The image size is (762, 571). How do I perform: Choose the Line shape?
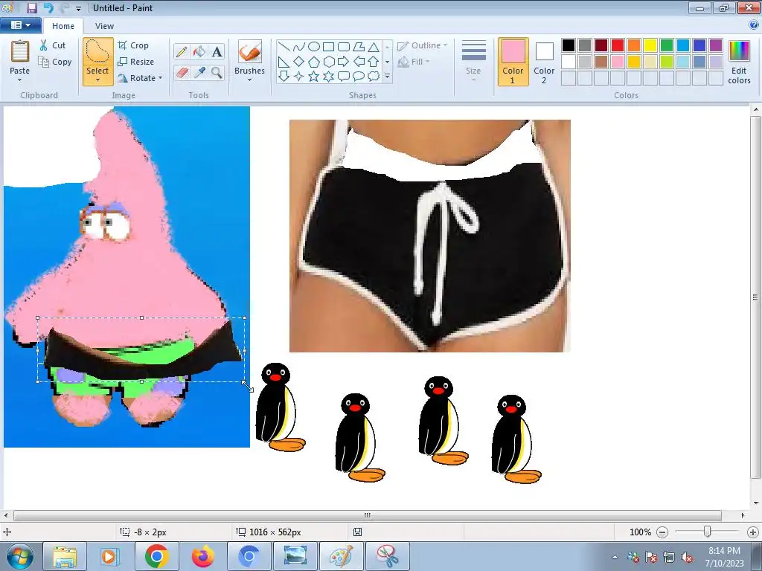284,47
